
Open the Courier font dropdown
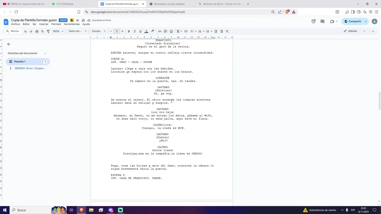pyautogui.click(x=99, y=31)
